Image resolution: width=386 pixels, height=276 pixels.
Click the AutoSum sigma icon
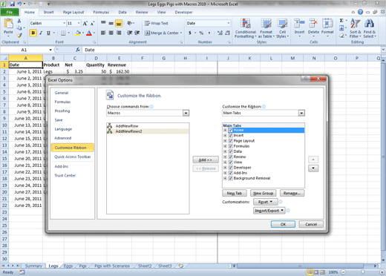(341, 21)
